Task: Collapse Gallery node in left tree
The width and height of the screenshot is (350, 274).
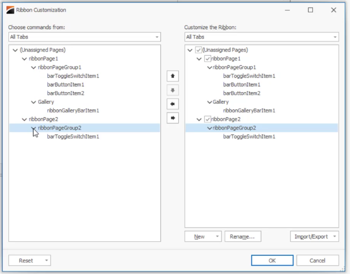Action: (x=33, y=102)
